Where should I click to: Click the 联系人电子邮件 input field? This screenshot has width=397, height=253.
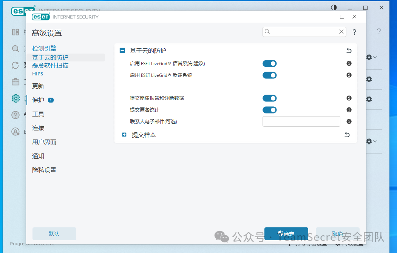[301, 121]
